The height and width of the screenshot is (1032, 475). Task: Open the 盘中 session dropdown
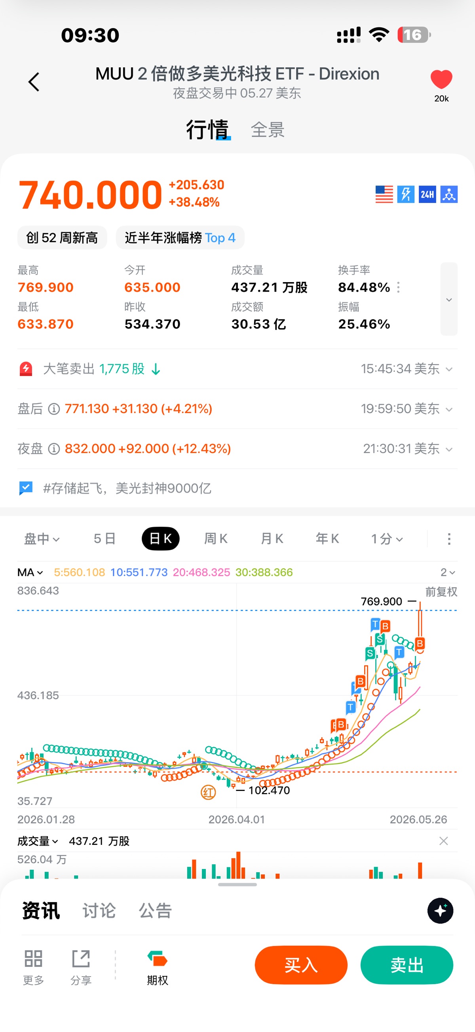pyautogui.click(x=42, y=539)
